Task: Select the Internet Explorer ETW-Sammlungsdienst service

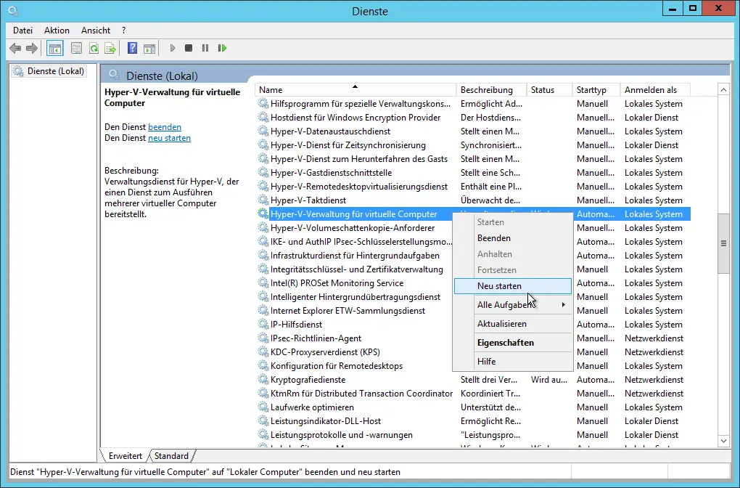Action: [x=348, y=310]
